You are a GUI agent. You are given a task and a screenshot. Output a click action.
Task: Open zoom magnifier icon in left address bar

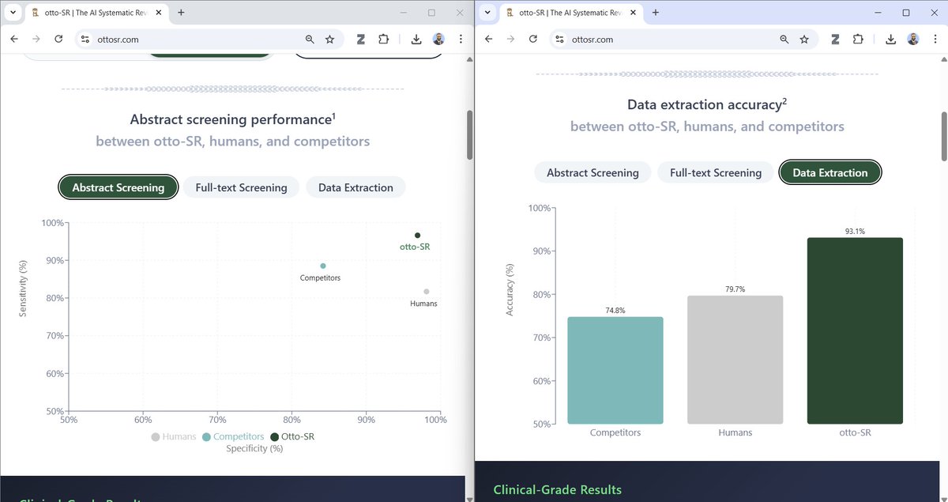[x=310, y=40]
